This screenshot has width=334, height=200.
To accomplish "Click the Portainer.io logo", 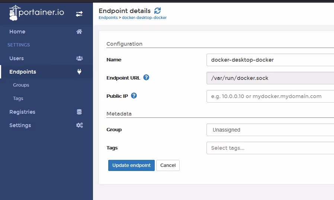I will 37,13.
